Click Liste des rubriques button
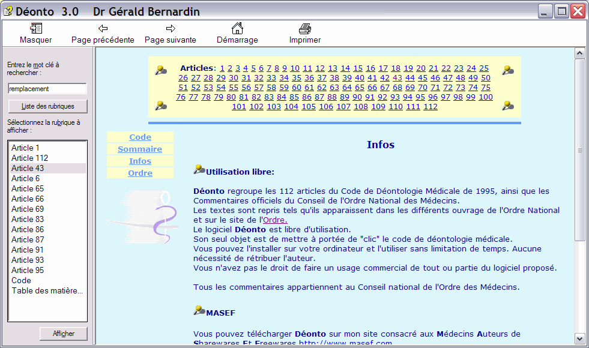The image size is (589, 348). pos(47,106)
